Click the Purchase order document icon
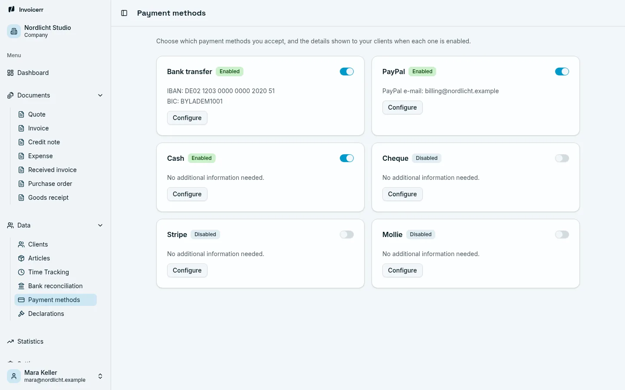Viewport: 625px width, 390px height. tap(21, 184)
